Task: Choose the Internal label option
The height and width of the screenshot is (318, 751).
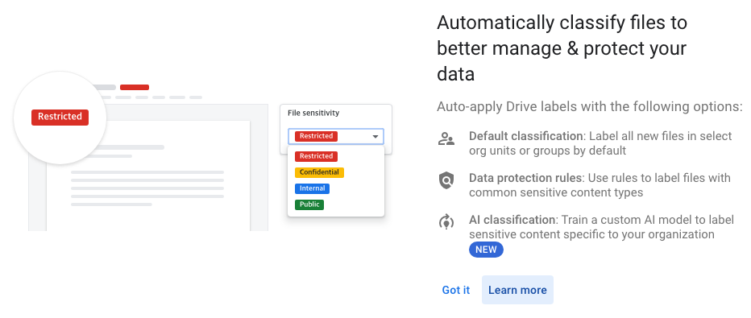Action: tap(313, 188)
